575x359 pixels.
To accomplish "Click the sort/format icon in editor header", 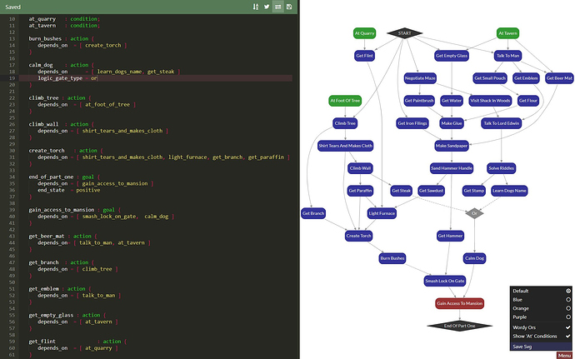I will 256,7.
